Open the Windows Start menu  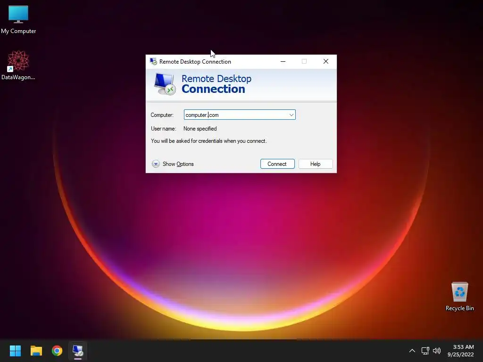tap(15, 351)
